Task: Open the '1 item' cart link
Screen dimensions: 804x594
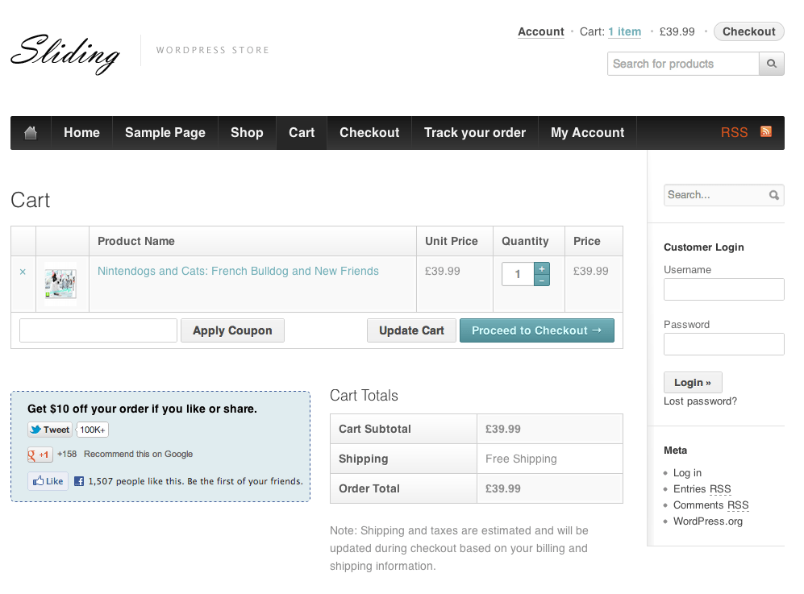Action: coord(624,31)
